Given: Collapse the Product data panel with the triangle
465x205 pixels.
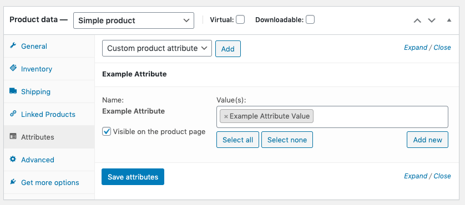Looking at the screenshot, I should [449, 20].
